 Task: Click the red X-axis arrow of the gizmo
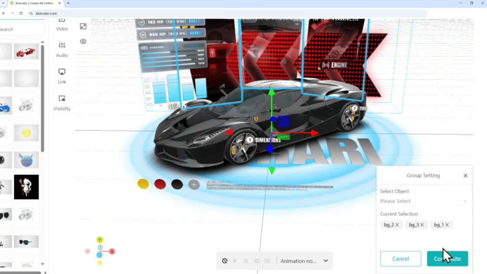click(x=315, y=132)
